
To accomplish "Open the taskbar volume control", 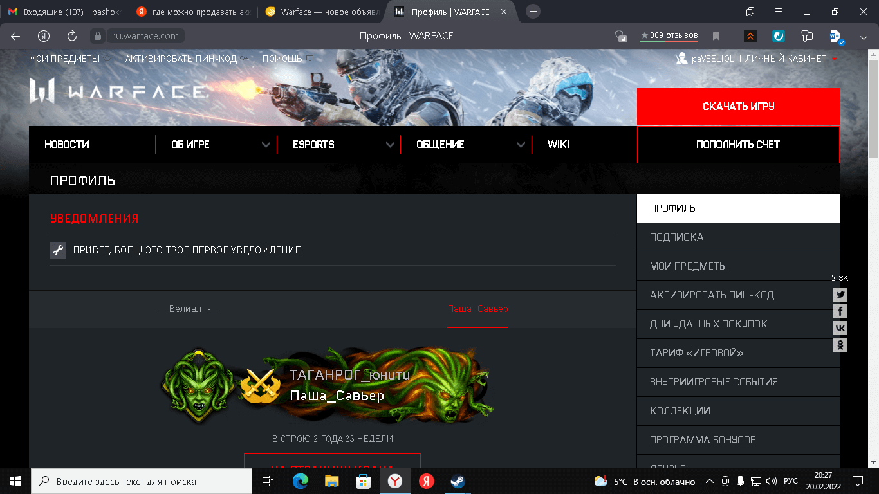I will point(772,481).
